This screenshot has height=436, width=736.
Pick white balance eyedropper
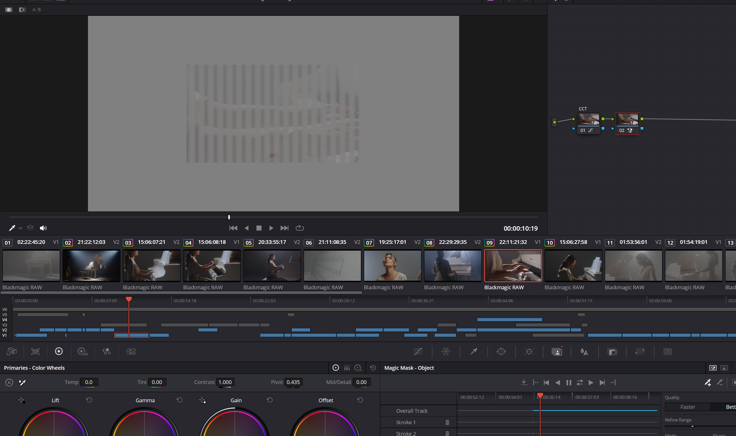pos(22,382)
